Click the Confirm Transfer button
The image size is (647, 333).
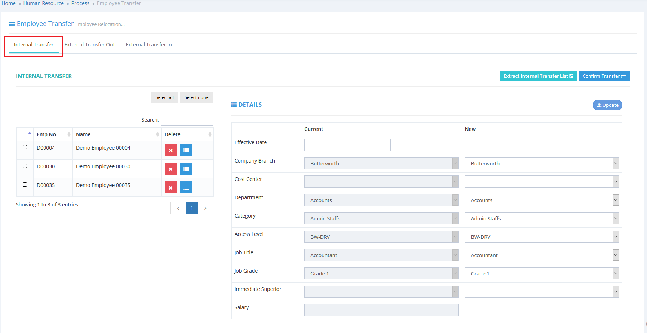[x=604, y=76]
